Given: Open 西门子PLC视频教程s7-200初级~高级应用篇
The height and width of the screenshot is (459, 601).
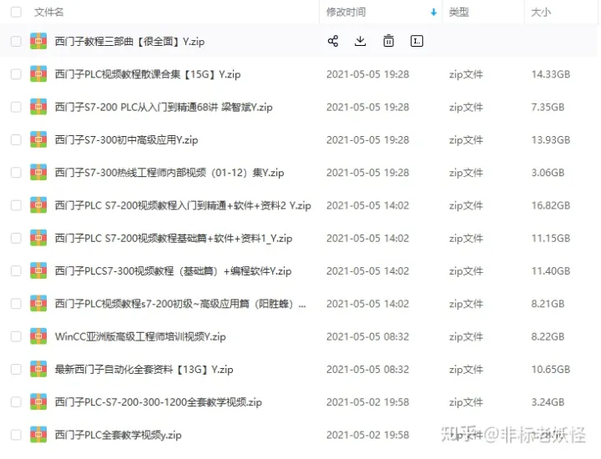Looking at the screenshot, I should (x=180, y=304).
